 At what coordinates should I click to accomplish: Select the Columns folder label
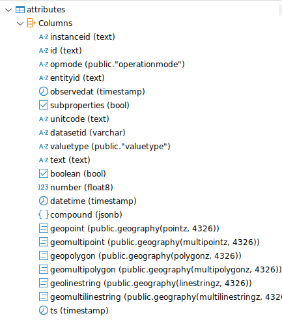[55, 23]
